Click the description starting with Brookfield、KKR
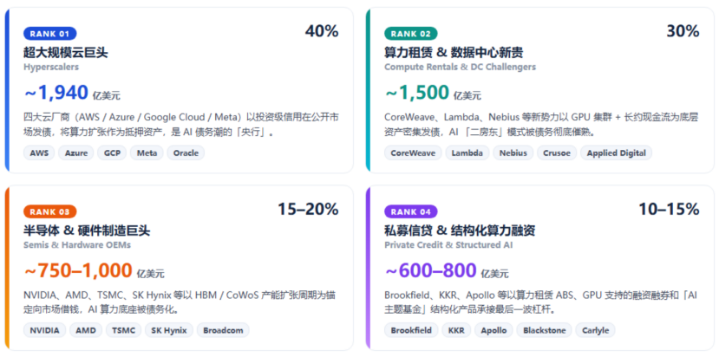 [x=541, y=302]
